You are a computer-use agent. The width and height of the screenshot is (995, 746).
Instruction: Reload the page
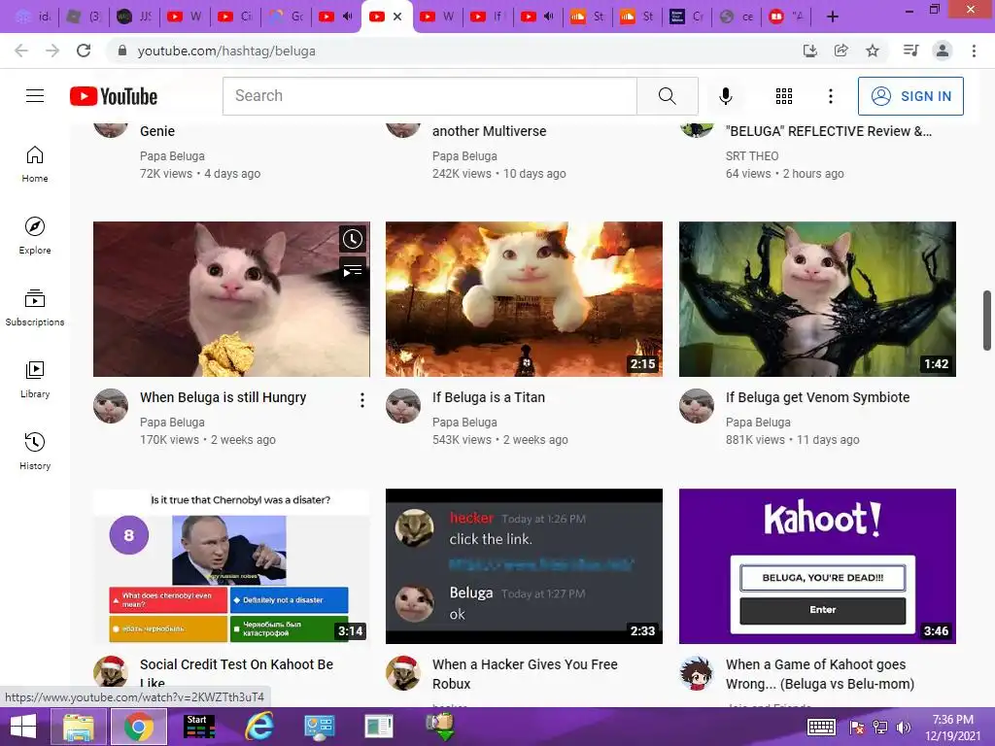[84, 51]
